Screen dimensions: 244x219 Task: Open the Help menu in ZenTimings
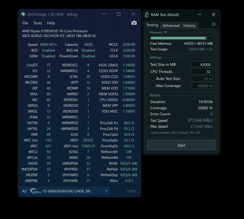[x=51, y=23]
